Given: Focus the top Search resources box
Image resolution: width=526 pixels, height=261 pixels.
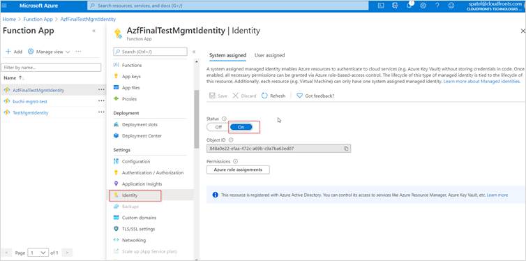Looking at the screenshot, I should click(x=228, y=6).
